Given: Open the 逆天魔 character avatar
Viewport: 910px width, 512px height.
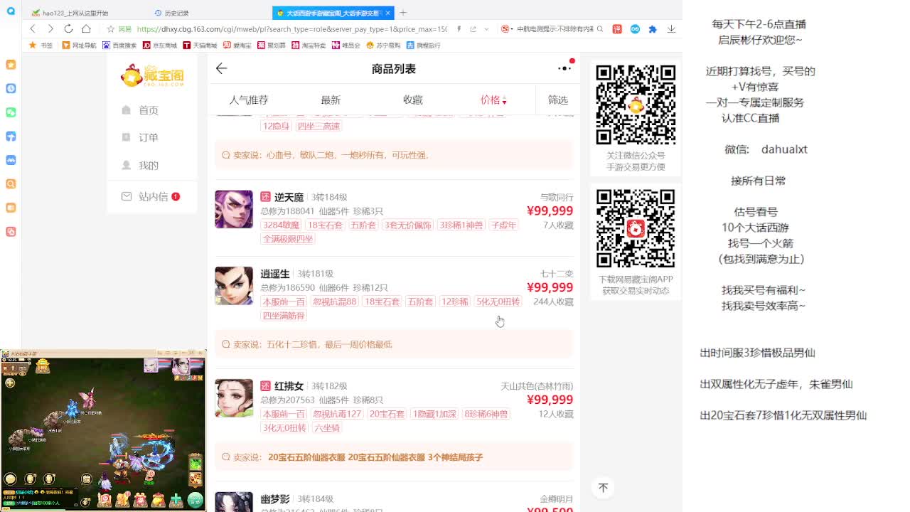Looking at the screenshot, I should click(x=234, y=209).
